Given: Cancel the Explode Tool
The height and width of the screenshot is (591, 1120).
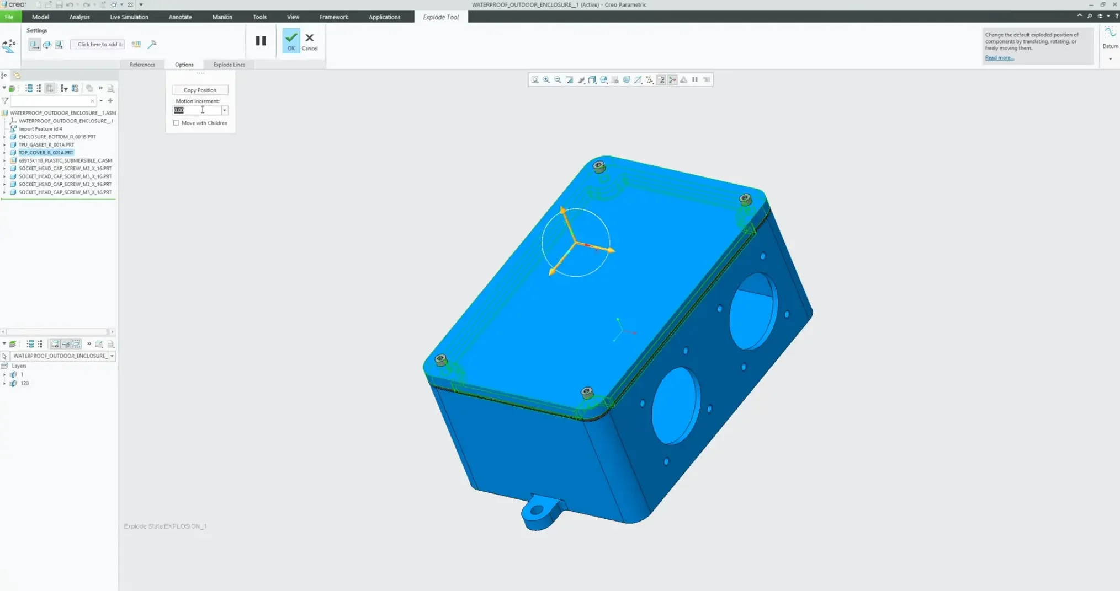Looking at the screenshot, I should click(310, 41).
